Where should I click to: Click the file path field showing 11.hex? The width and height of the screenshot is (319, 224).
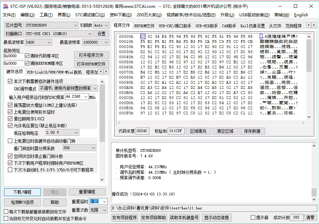pos(214,208)
